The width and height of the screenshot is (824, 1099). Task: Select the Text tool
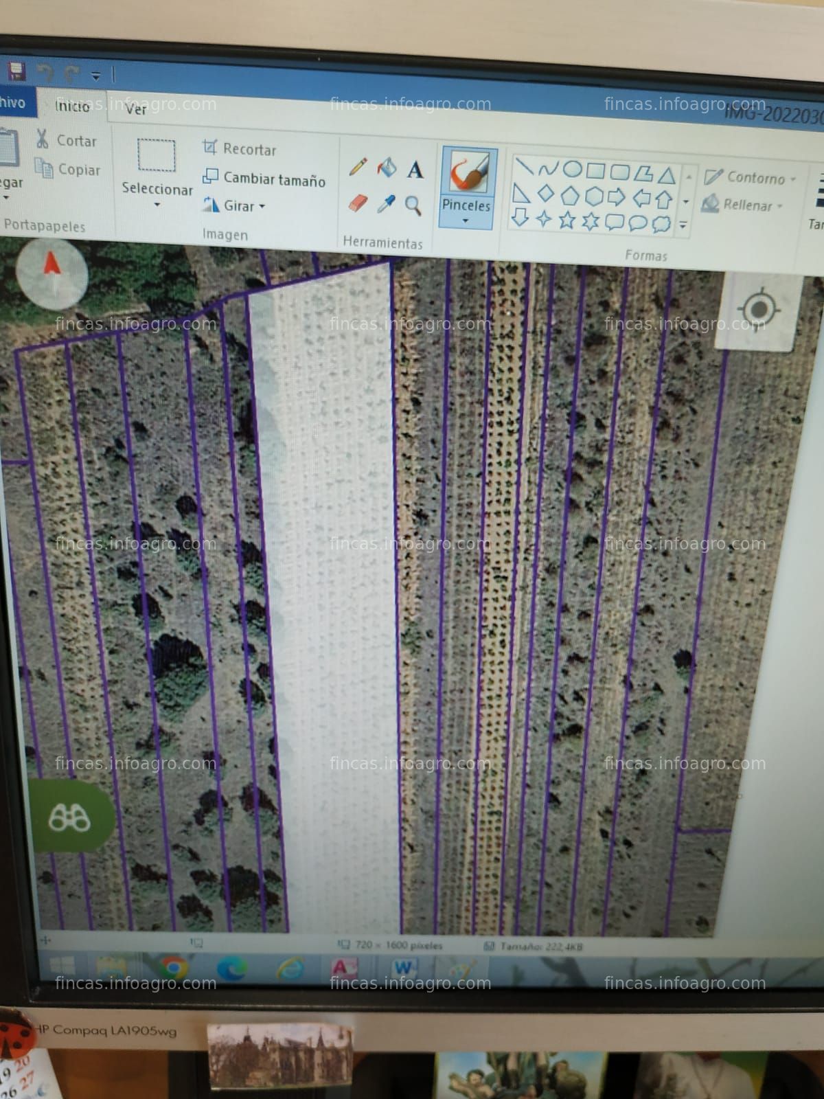pyautogui.click(x=415, y=169)
